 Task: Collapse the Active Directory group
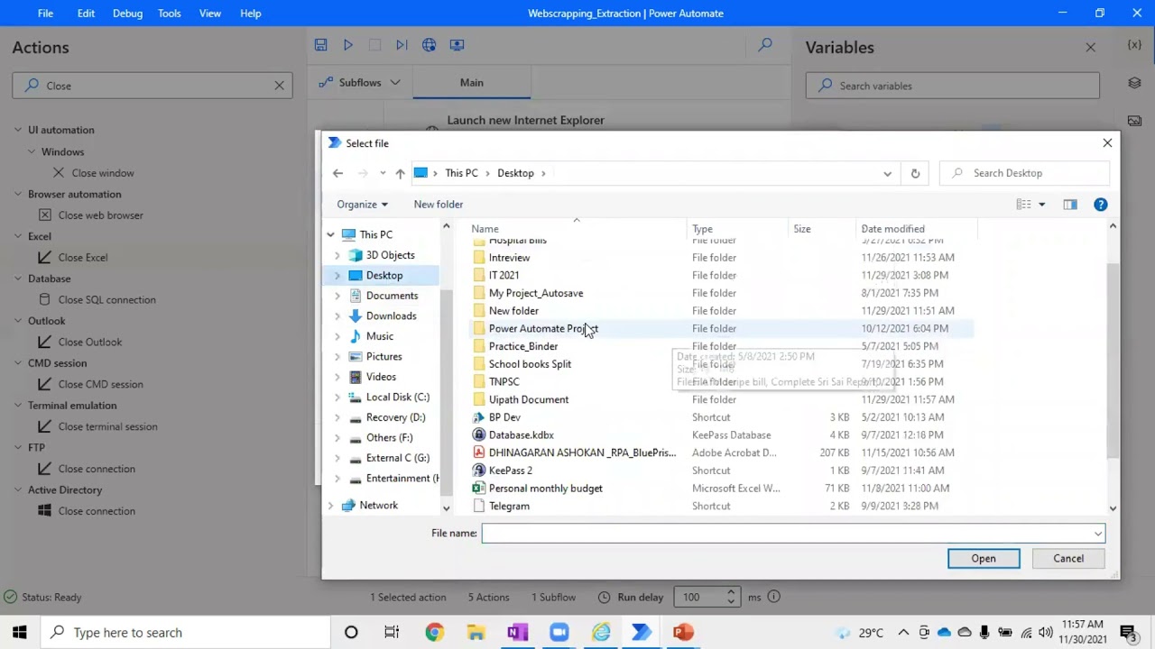pyautogui.click(x=18, y=489)
